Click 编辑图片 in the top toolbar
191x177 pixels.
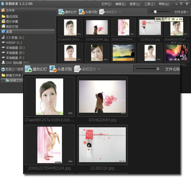click(108, 12)
